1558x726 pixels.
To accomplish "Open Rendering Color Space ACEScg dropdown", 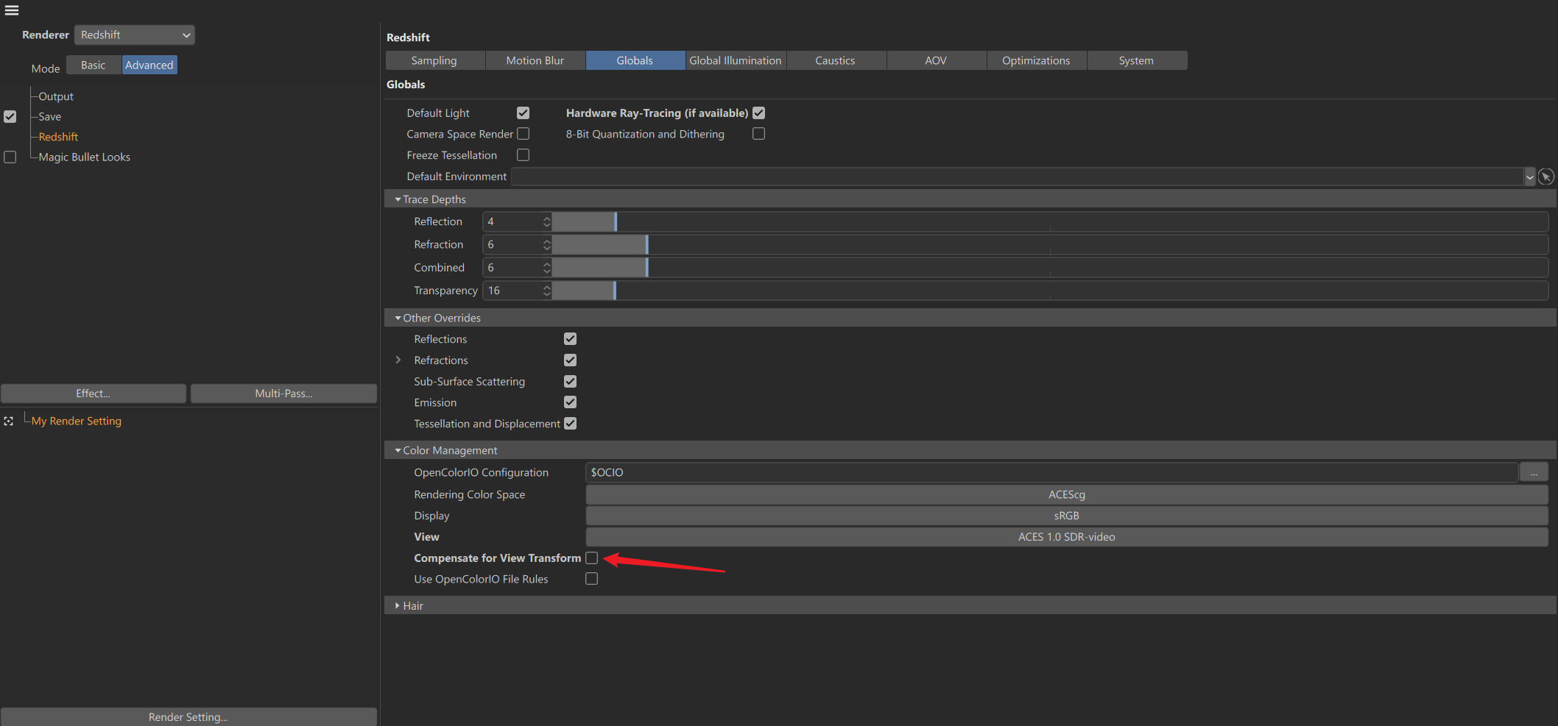I will tap(1067, 494).
